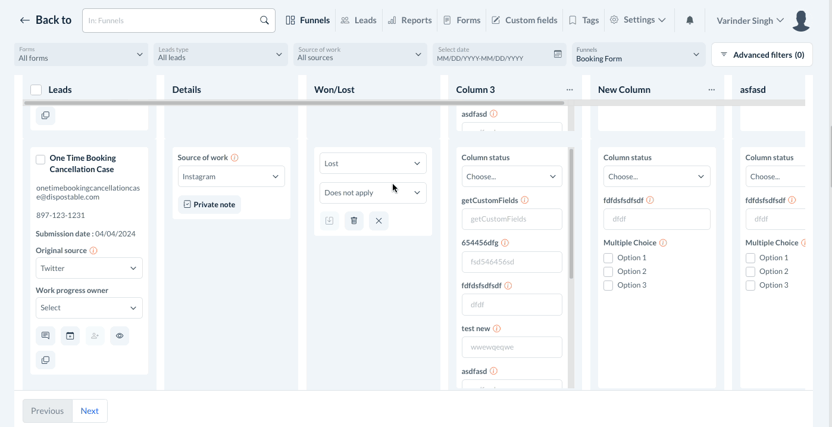This screenshot has width=832, height=427.
Task: Click the horizontal board scrollbar
Action: click(294, 103)
